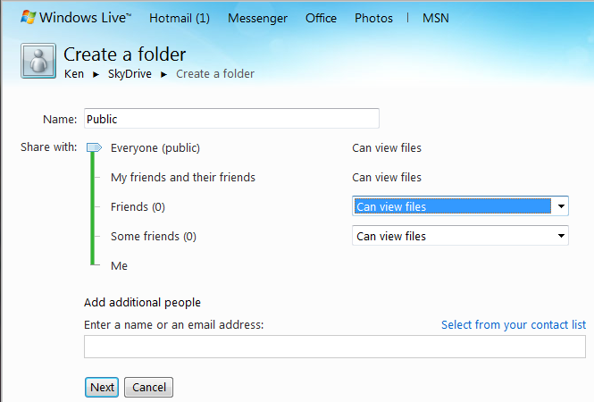
Task: Open Messenger from the top navigation
Action: 257,18
